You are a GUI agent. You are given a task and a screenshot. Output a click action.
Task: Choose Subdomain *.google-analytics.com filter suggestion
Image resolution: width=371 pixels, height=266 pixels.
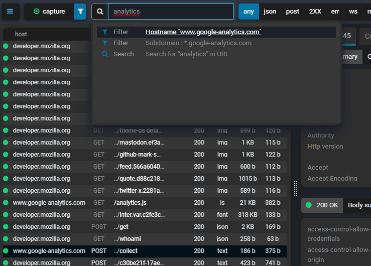coord(216,43)
